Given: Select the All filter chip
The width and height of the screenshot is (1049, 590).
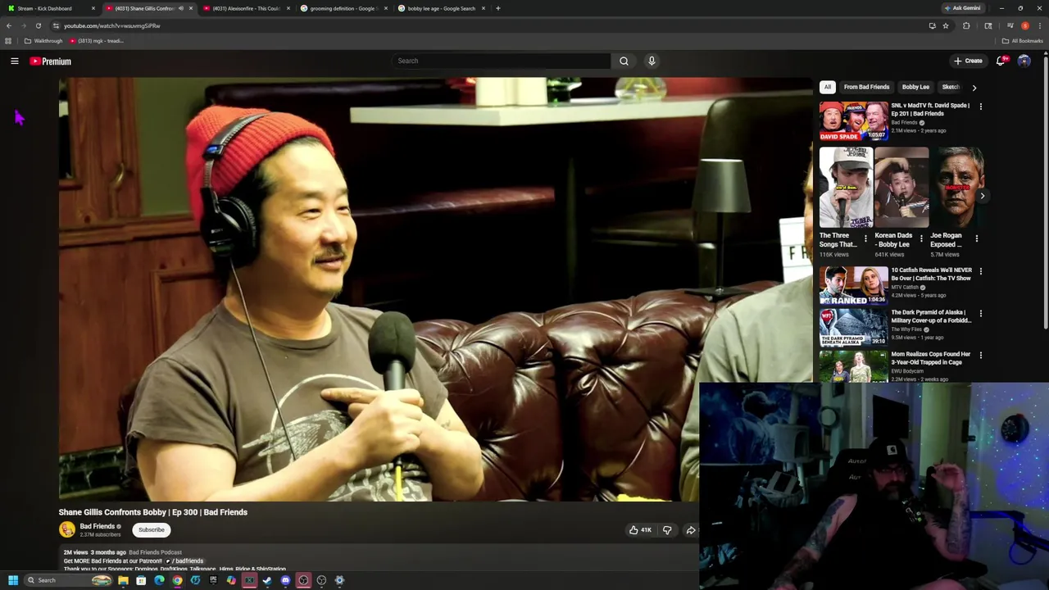Looking at the screenshot, I should (x=828, y=87).
